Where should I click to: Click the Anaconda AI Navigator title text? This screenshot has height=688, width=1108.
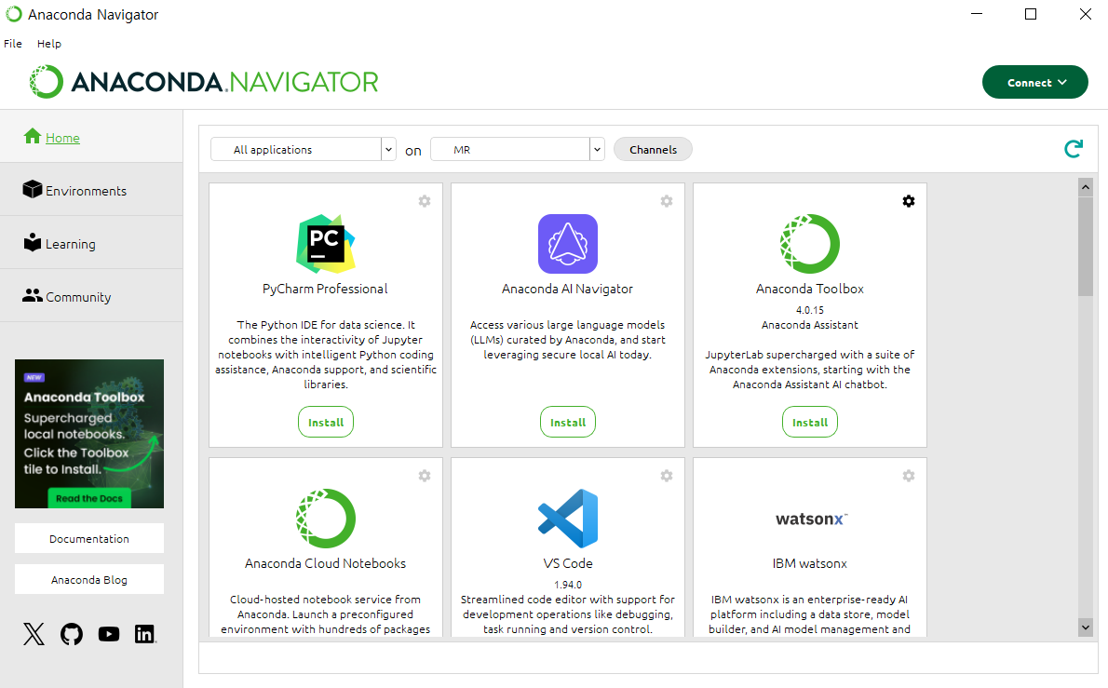point(567,289)
